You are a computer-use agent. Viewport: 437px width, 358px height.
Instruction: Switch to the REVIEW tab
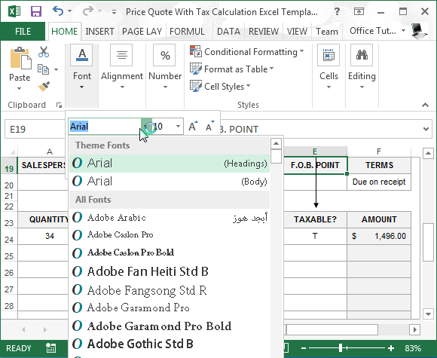(x=264, y=31)
